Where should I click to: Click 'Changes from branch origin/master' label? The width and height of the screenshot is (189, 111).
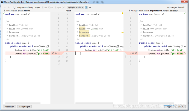pyautogui.click(x=155, y=11)
